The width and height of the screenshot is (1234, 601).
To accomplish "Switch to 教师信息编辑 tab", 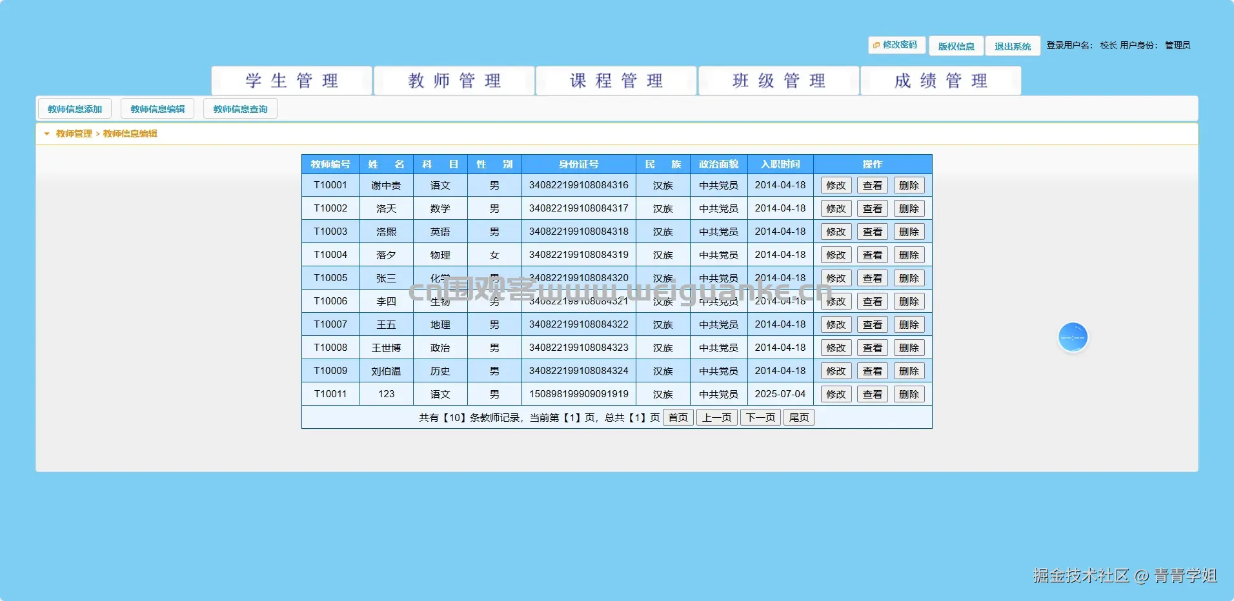I will coord(157,109).
